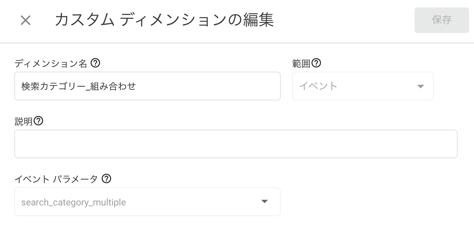Open help icon beside ディメンション名
Screen dimensions: 474x236
tap(95, 63)
